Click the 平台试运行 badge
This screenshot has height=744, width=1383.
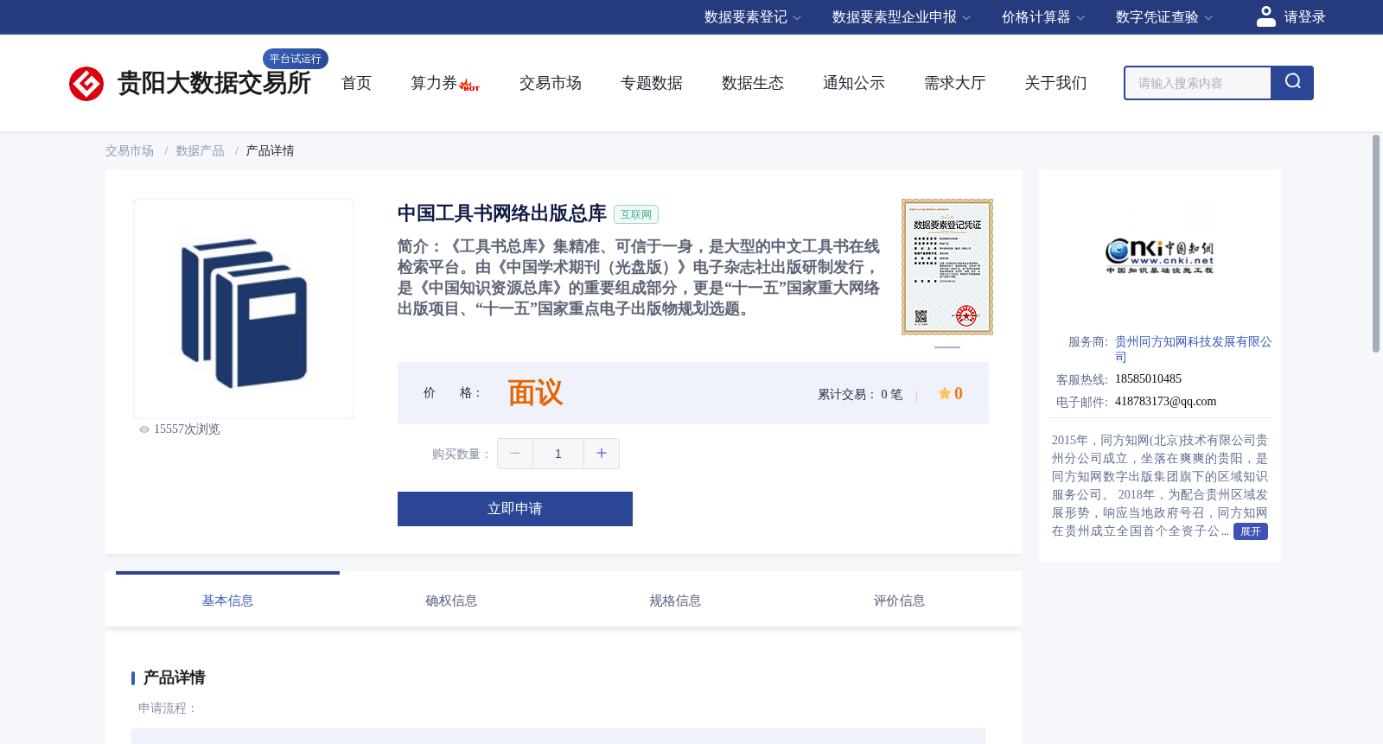(x=296, y=59)
